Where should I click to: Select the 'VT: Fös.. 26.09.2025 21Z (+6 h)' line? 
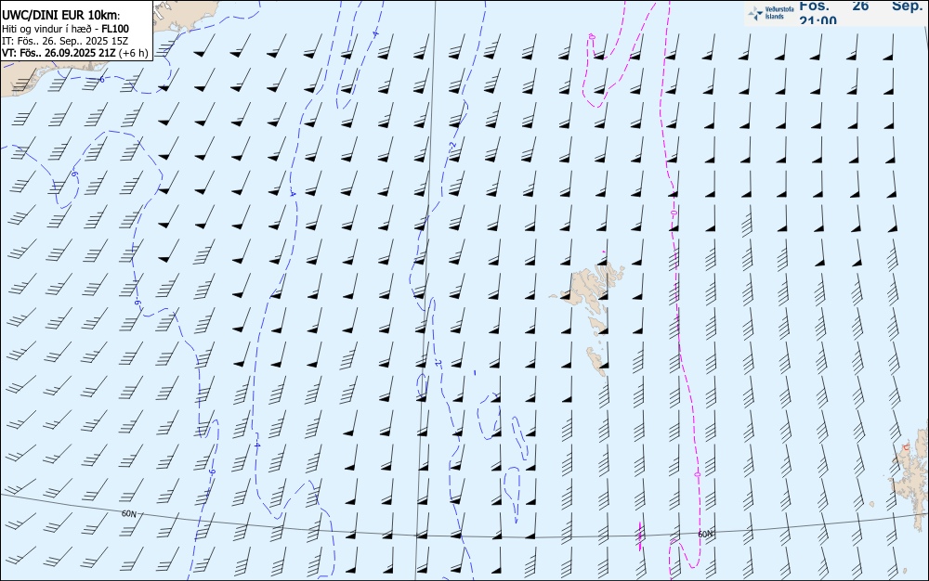click(74, 53)
